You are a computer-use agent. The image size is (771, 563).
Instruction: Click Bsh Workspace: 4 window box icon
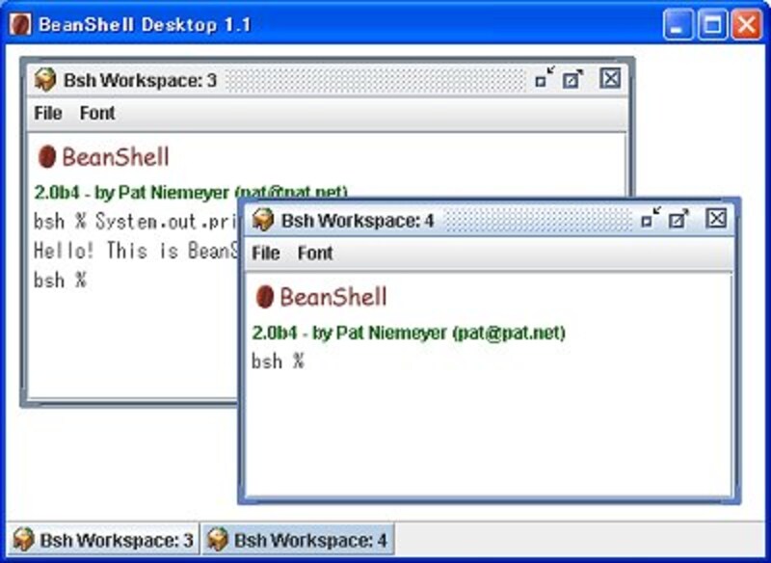(x=263, y=220)
